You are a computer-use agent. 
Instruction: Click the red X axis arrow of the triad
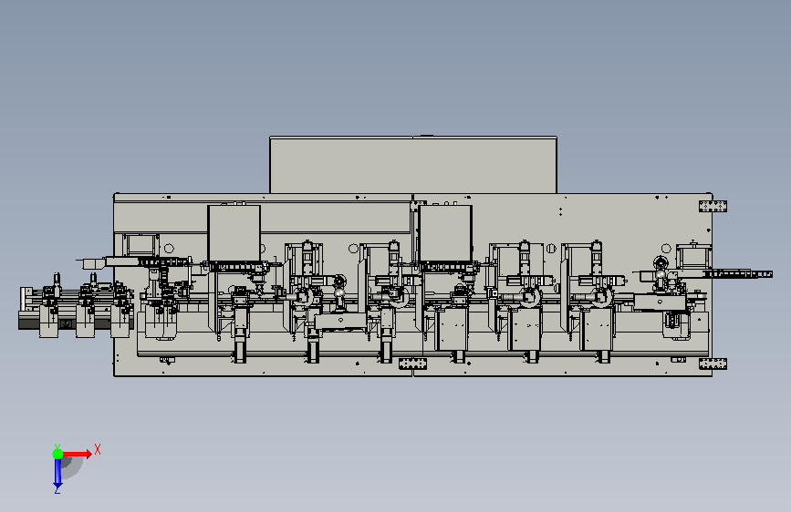[x=78, y=454]
